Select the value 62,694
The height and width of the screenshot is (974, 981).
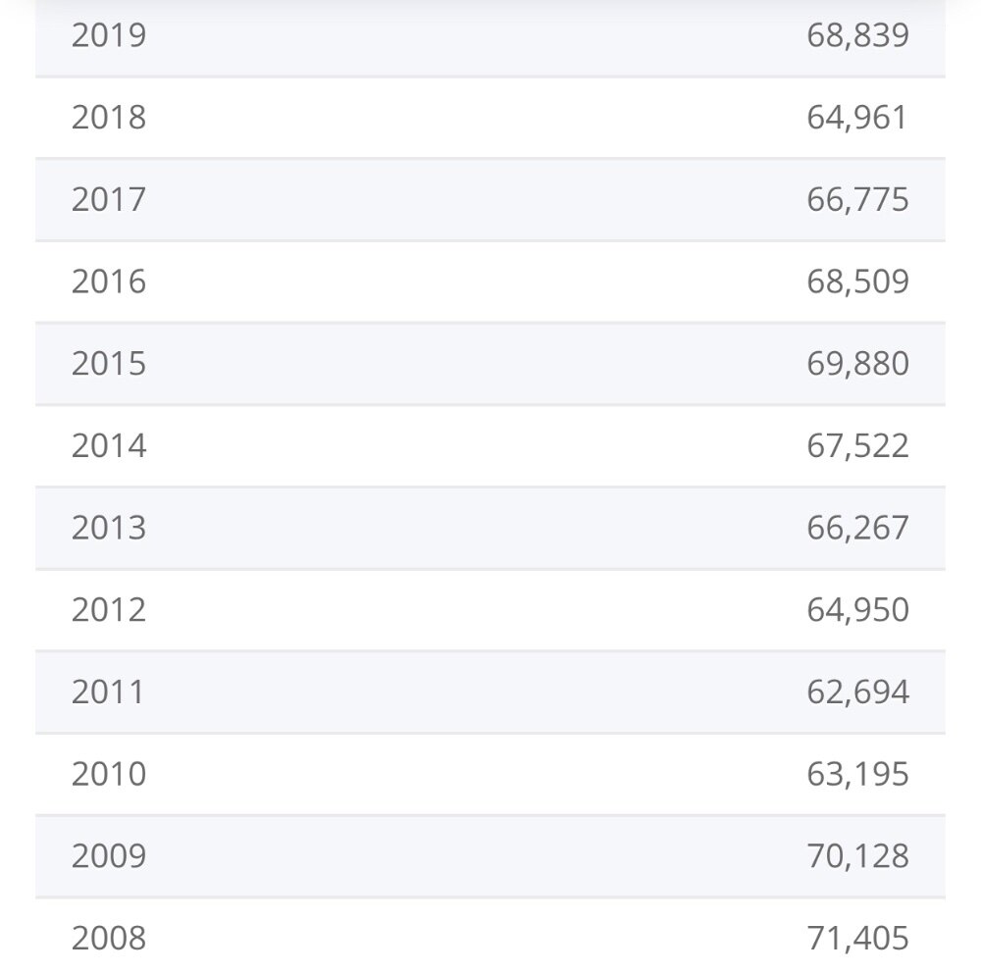pyautogui.click(x=857, y=692)
